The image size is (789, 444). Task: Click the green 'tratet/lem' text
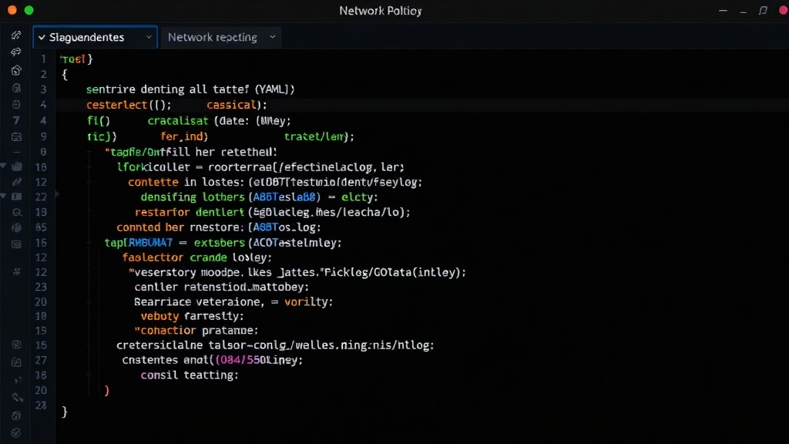pos(314,136)
